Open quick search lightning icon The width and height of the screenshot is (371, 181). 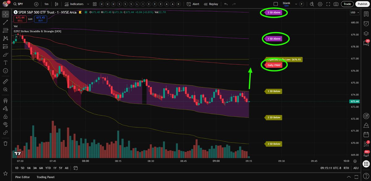click(x=312, y=4)
